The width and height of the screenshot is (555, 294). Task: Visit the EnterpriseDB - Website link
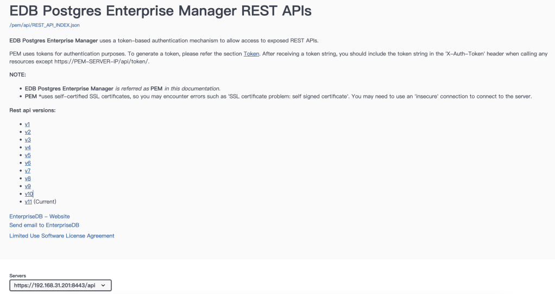[x=40, y=216]
